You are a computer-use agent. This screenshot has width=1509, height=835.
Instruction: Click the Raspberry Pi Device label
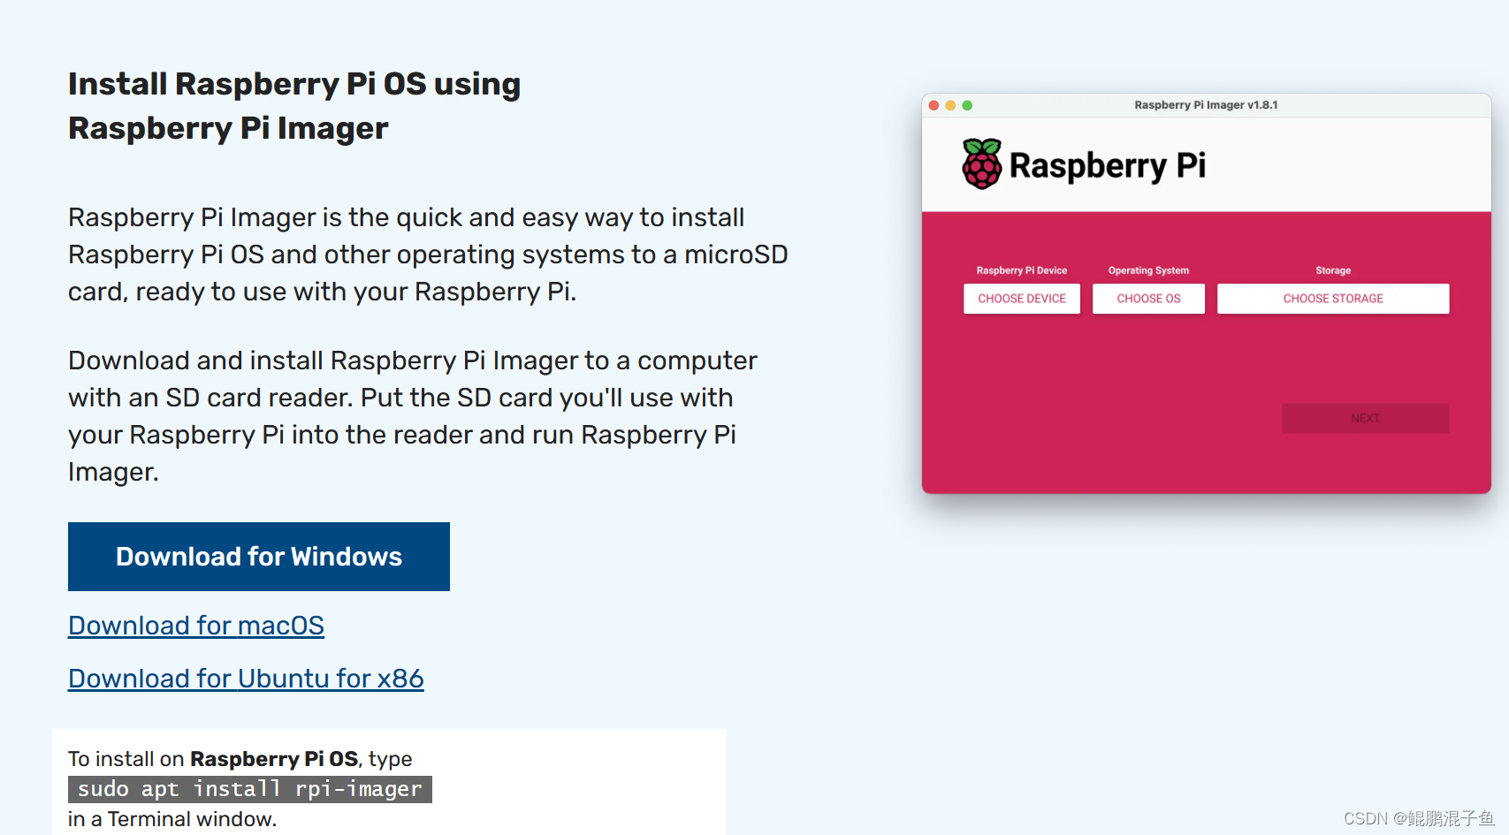coord(1022,270)
